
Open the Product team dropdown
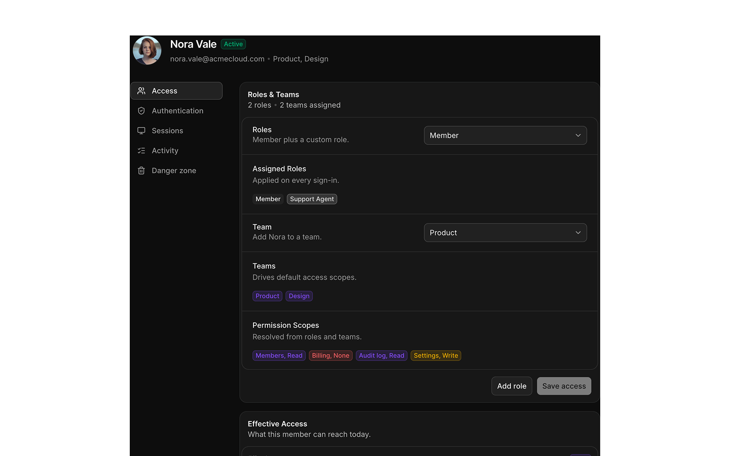[505, 233]
